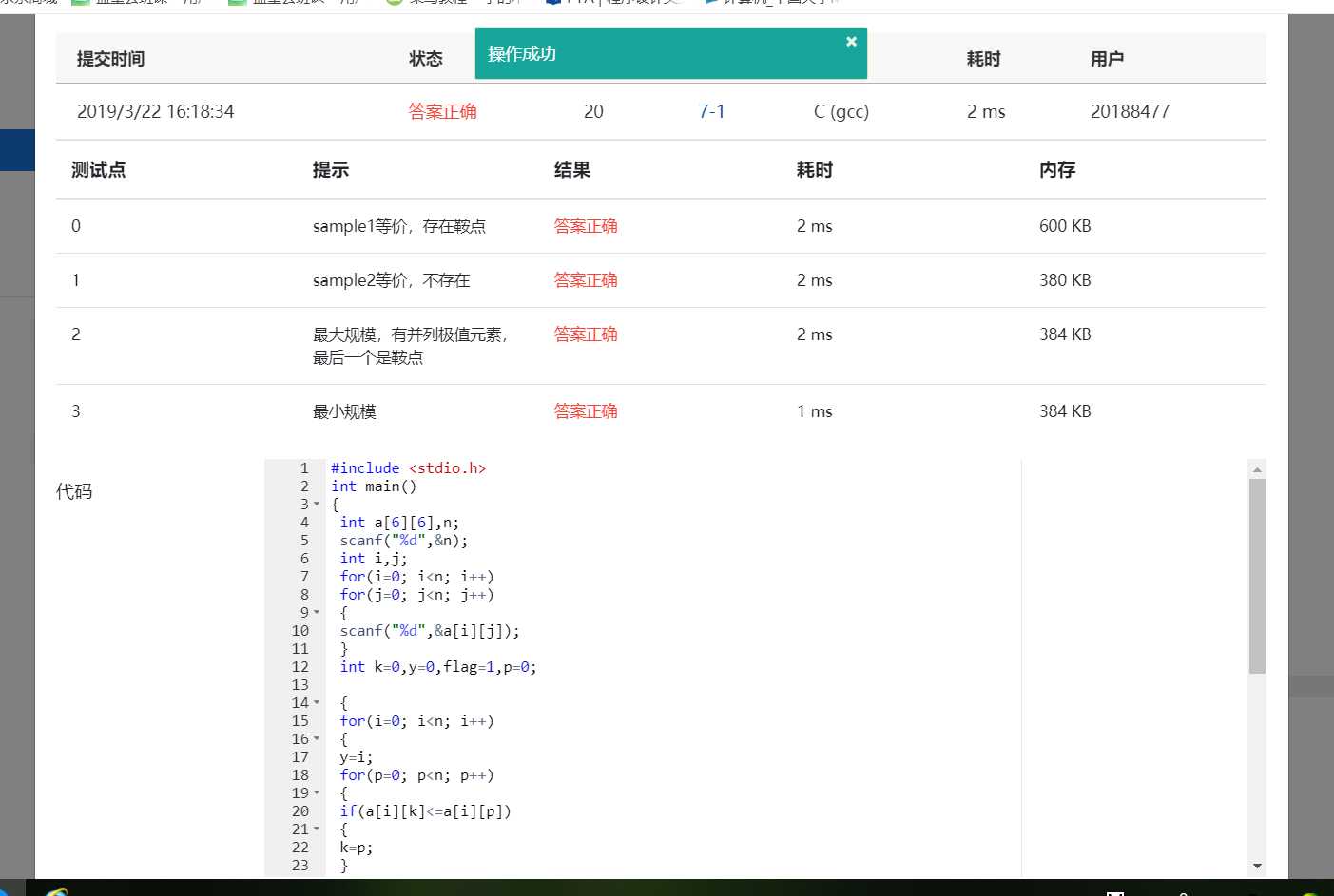Click the 状态 column header
This screenshot has height=896, width=1334.
coord(425,59)
